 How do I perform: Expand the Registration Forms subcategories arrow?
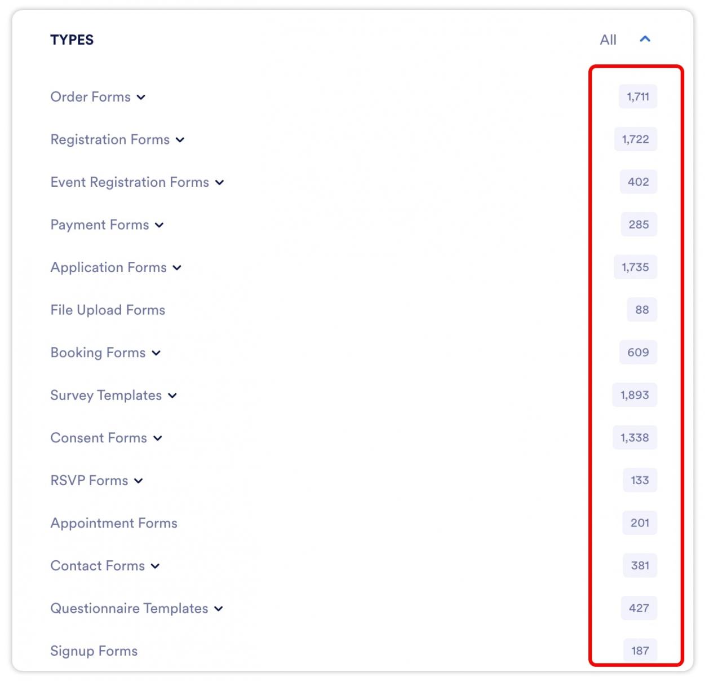coord(180,140)
